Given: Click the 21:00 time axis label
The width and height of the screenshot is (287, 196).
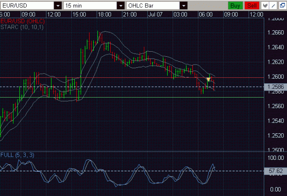Looking at the screenshot, I should 129,15.
